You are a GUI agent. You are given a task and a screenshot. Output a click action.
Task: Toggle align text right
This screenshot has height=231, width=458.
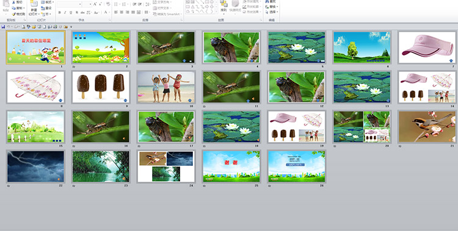pos(128,12)
